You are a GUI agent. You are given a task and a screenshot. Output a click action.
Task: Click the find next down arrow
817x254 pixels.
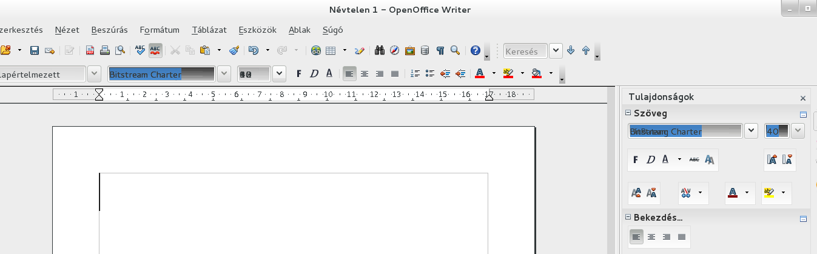571,52
